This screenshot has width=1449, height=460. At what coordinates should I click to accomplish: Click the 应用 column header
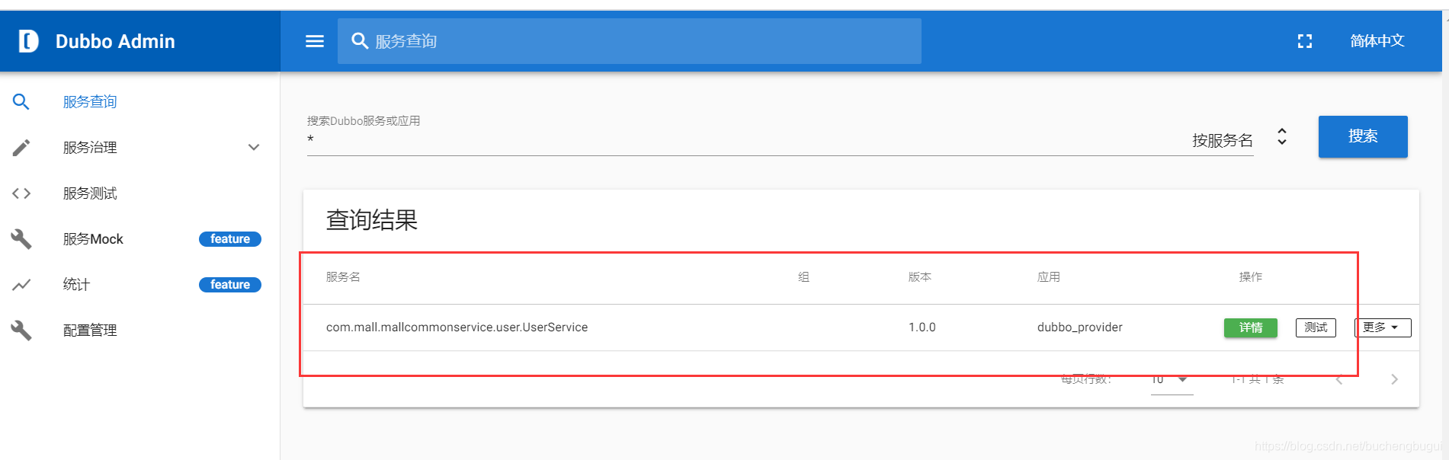[1049, 277]
